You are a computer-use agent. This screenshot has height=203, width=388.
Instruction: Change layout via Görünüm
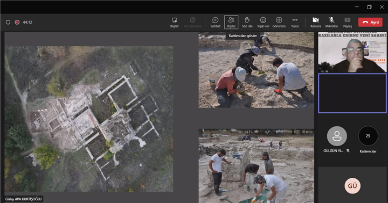click(279, 22)
